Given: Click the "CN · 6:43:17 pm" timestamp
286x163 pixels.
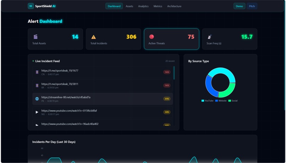Looking at the screenshot, I should pos(50,75).
